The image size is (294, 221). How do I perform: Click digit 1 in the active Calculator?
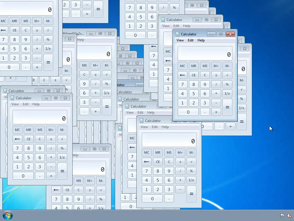coord(182,103)
